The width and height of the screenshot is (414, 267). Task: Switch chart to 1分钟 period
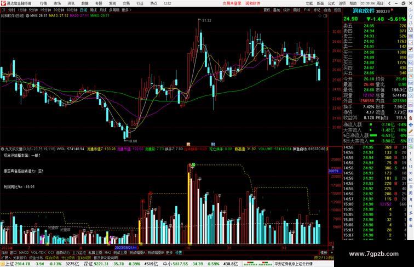(22, 10)
